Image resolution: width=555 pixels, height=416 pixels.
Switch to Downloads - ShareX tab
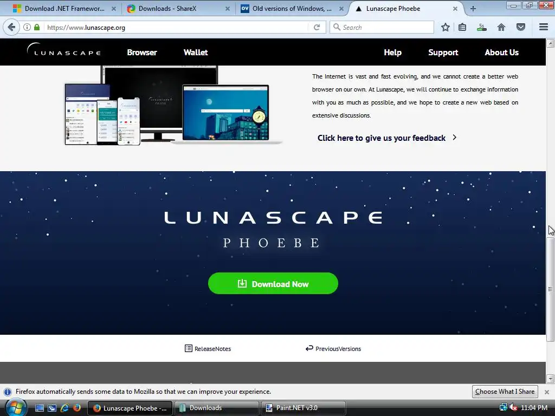179,9
